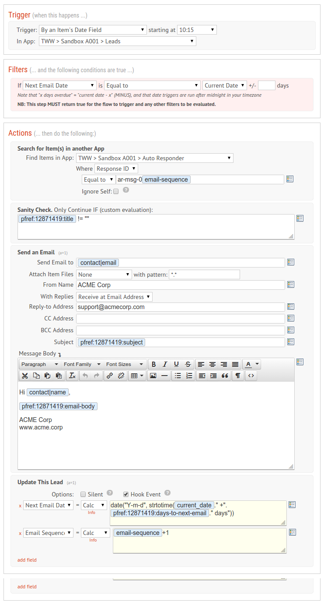Image resolution: width=324 pixels, height=605 pixels.
Task: Decrease indent in message editor
Action: click(202, 376)
